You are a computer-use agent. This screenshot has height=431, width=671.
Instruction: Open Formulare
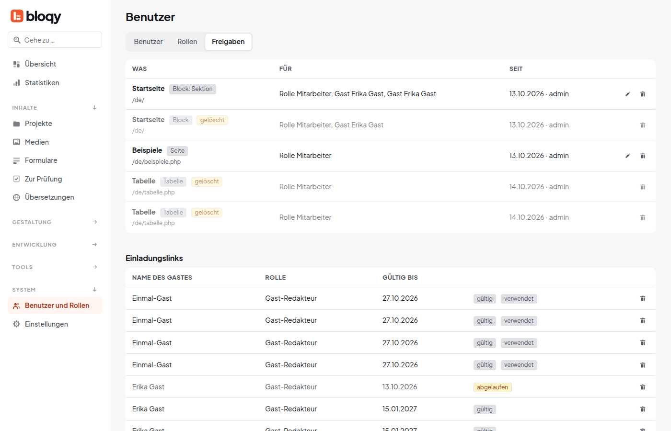coord(55,160)
